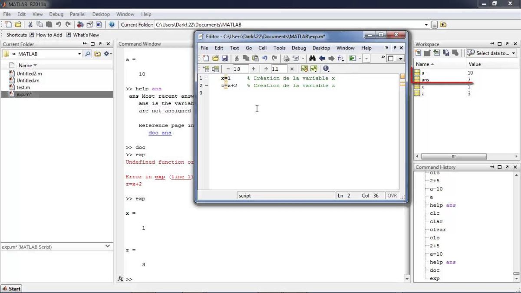The image size is (521, 293).
Task: Run the script with the green play icon
Action: coord(353,58)
